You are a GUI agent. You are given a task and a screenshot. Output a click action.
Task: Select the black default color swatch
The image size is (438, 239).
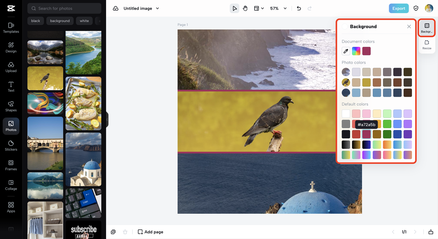pyautogui.click(x=346, y=134)
